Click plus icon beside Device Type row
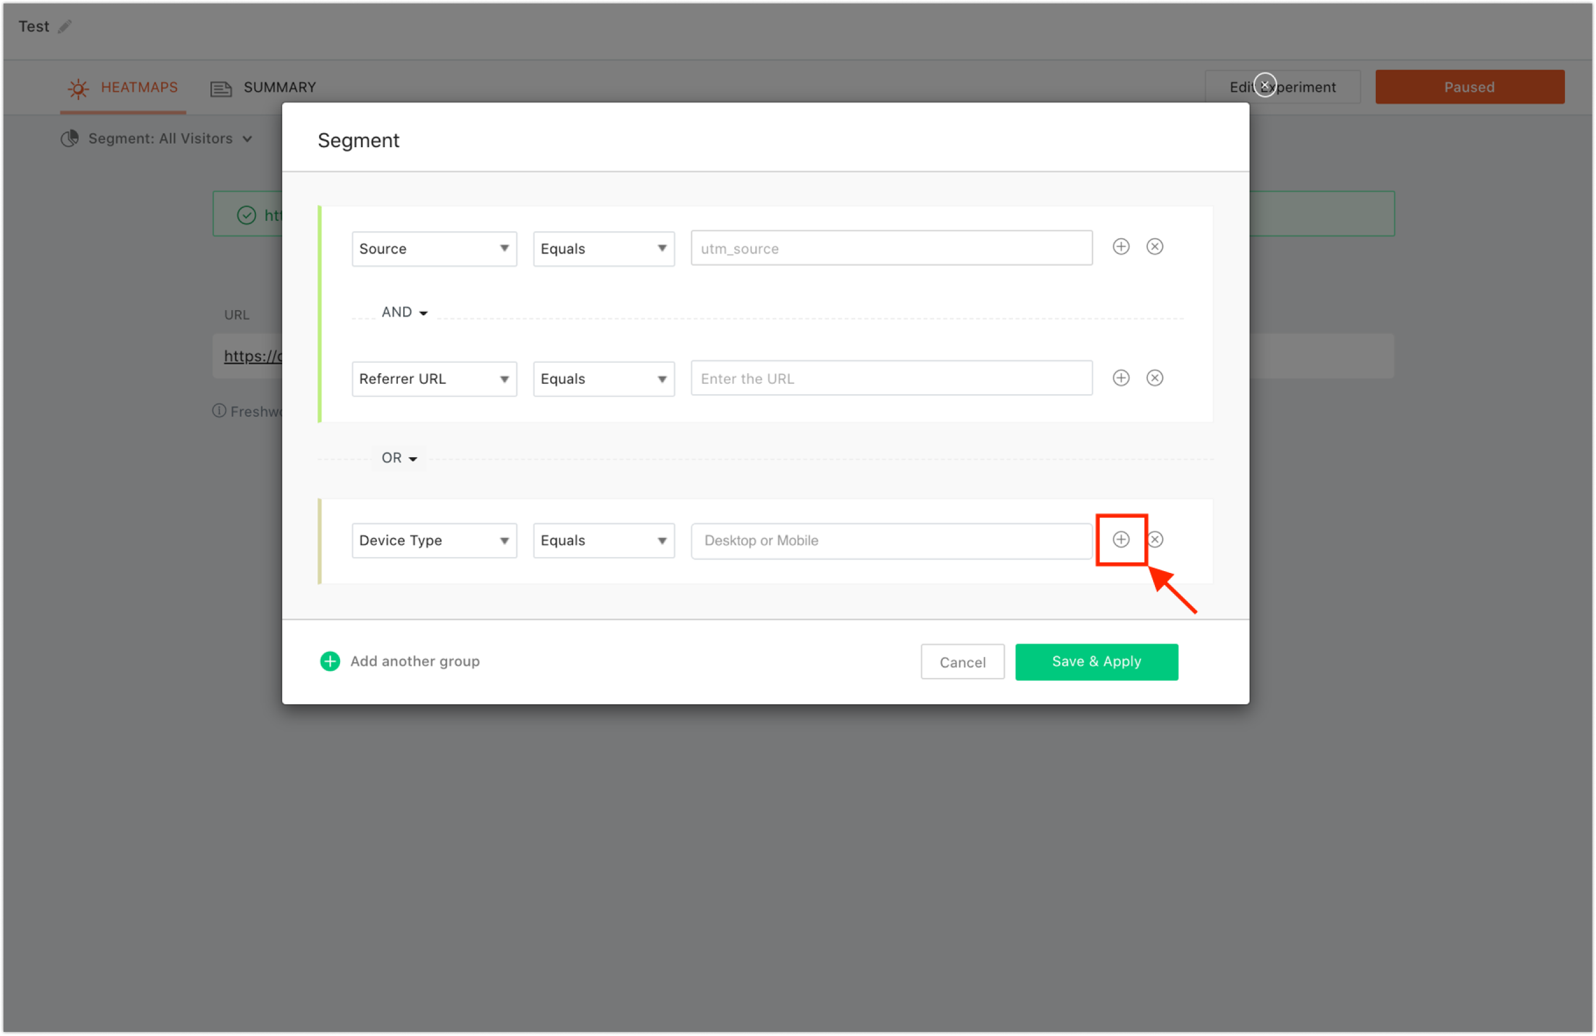Screen dimensions: 1596x1036 [x=1120, y=540]
